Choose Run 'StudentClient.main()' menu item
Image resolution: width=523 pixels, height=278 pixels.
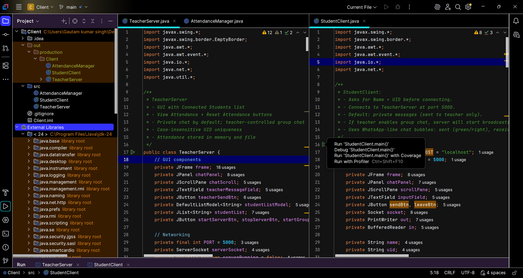(361, 144)
